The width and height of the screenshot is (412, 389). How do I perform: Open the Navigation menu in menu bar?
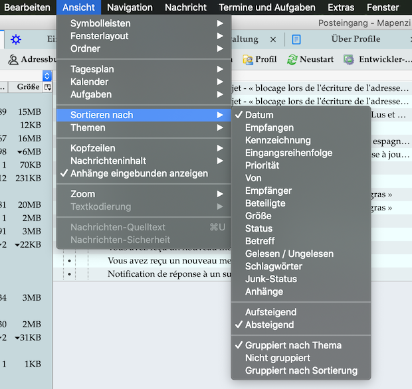[x=130, y=7]
